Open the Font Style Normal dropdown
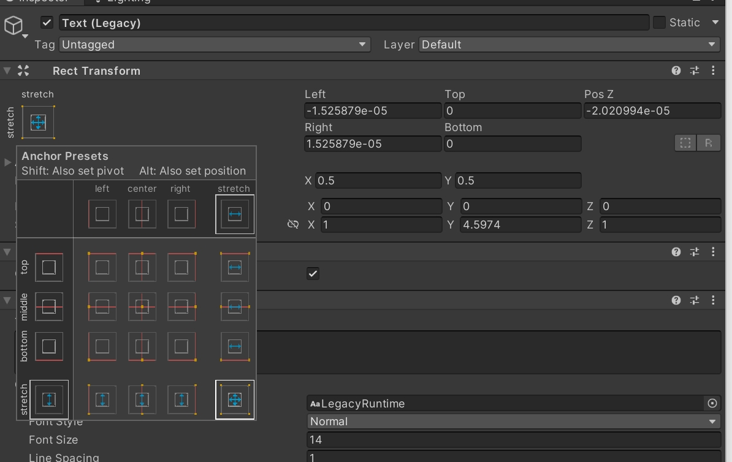Image resolution: width=732 pixels, height=462 pixels. coord(514,422)
